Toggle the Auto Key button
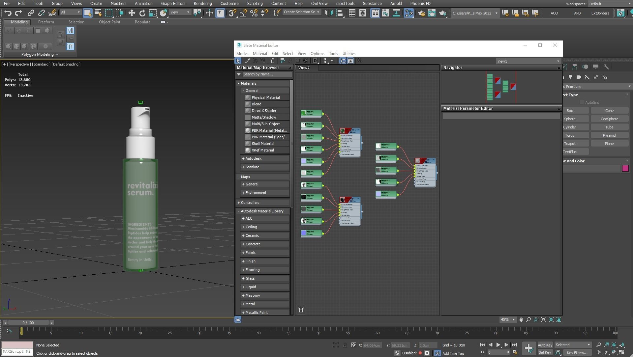This screenshot has height=357, width=633. coord(545,345)
